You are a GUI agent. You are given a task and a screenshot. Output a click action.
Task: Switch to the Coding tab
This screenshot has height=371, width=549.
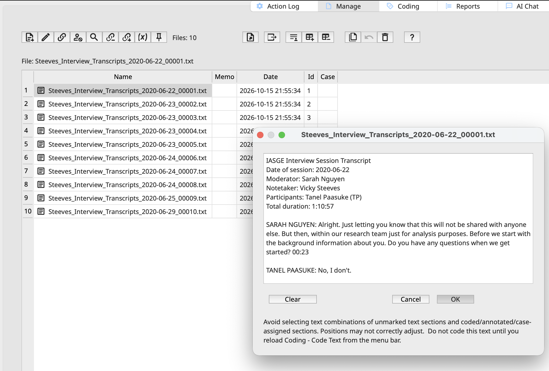(408, 6)
